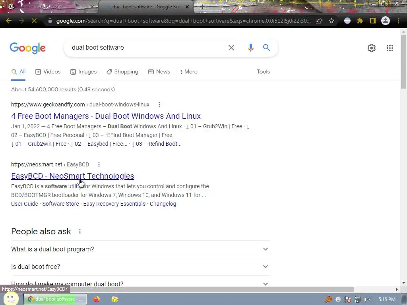Click the striped extension icon in toolbar
This screenshot has height=305, width=407.
347,21
